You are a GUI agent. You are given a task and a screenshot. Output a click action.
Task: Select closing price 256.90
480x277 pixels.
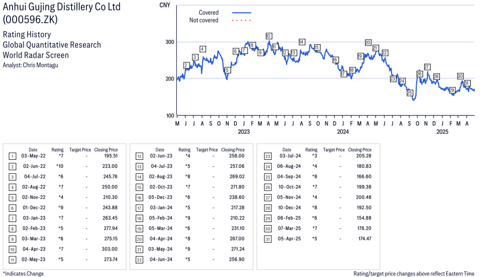pyautogui.click(x=237, y=259)
